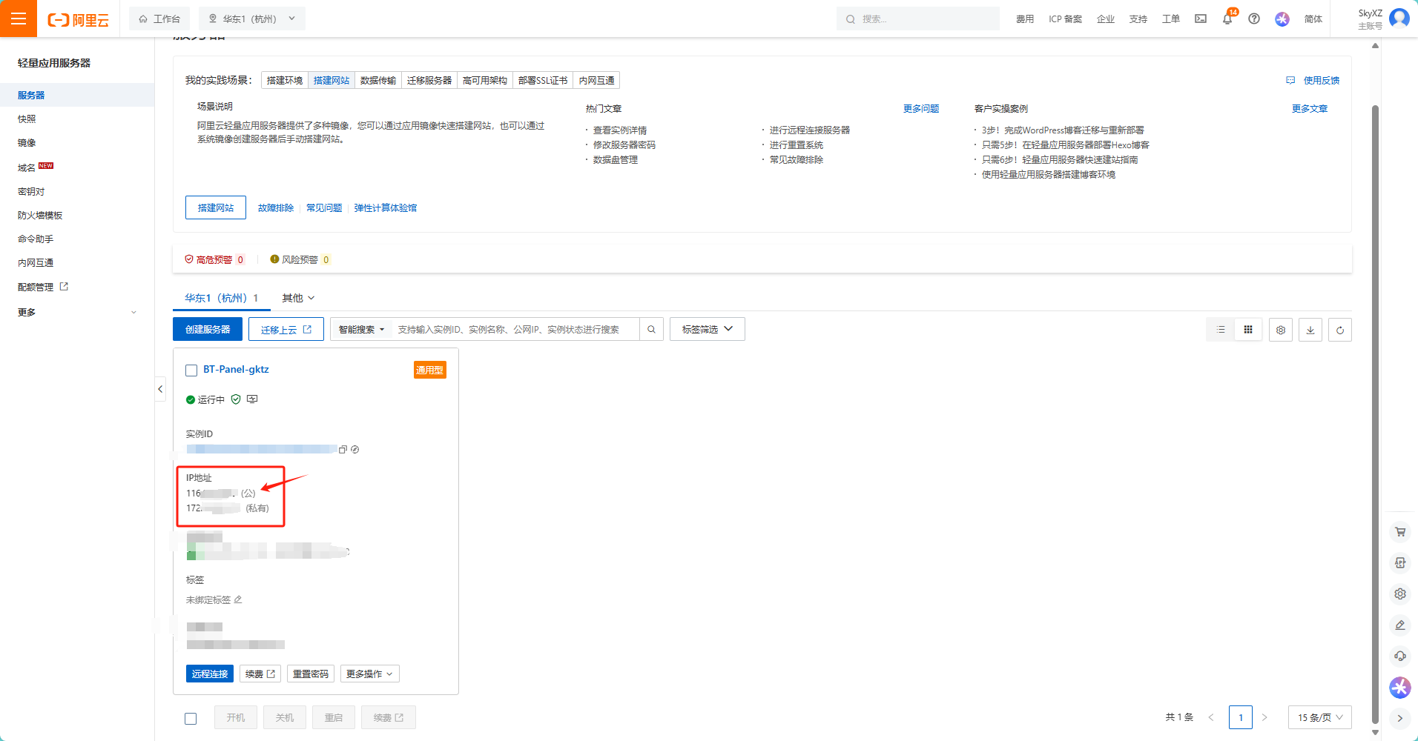Select the 迁移服务器 scenario tab
This screenshot has width=1418, height=741.
(x=429, y=80)
